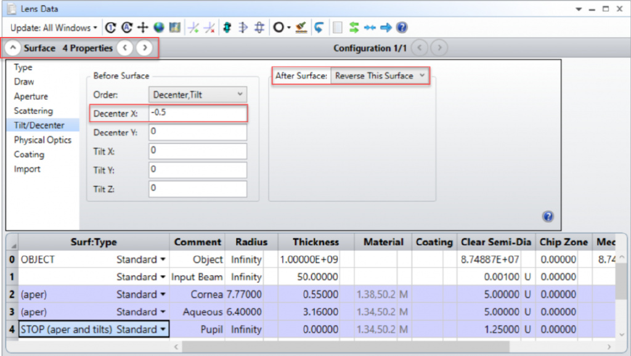Click the Decenter Y input field
The height and width of the screenshot is (356, 631).
click(x=198, y=132)
